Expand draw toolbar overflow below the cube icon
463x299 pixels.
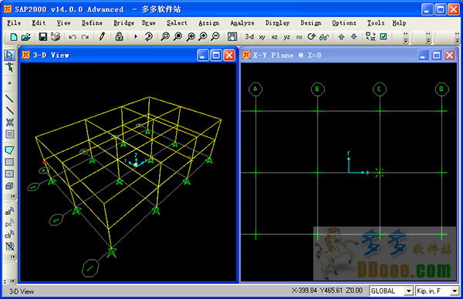point(12,196)
